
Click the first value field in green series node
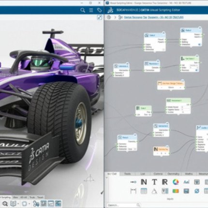tap(185, 107)
